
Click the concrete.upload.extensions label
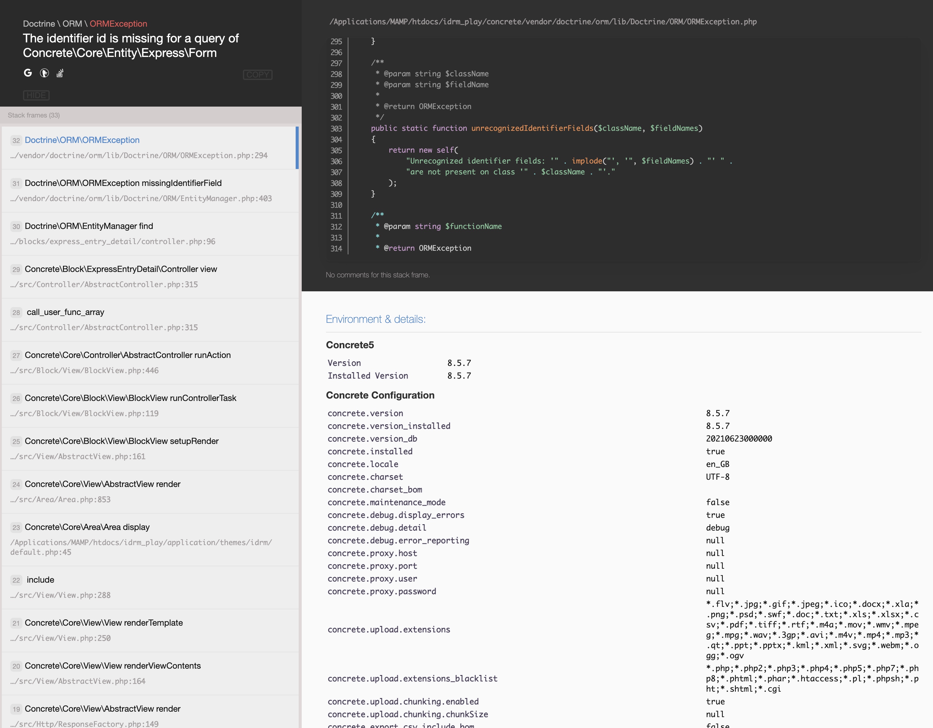(389, 629)
